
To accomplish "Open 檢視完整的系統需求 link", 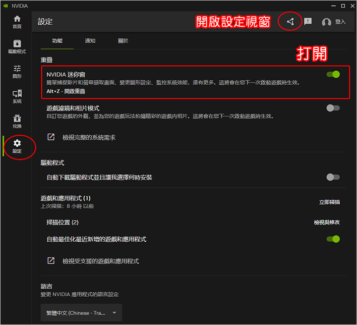I will pos(89,137).
